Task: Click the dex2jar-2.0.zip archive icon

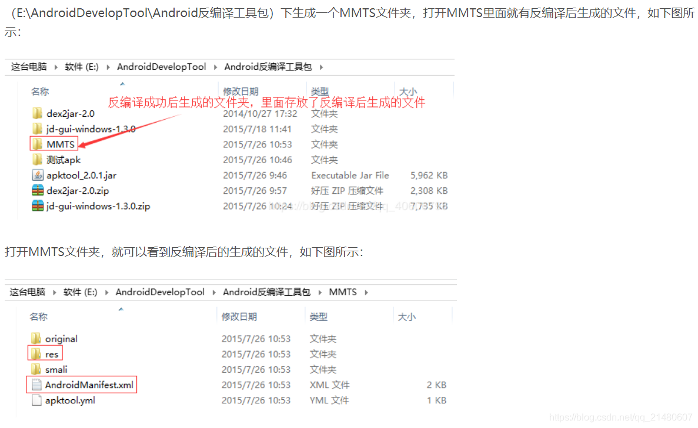Action: pos(38,190)
